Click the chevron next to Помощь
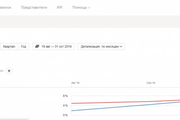Screen dimensions: 180x120 89,7
